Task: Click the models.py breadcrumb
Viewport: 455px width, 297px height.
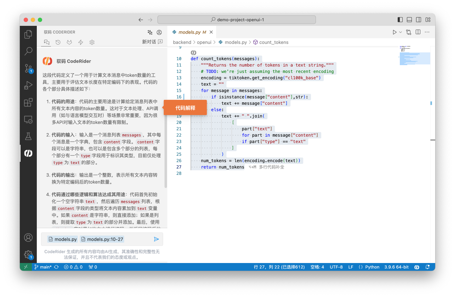Action: [x=232, y=42]
